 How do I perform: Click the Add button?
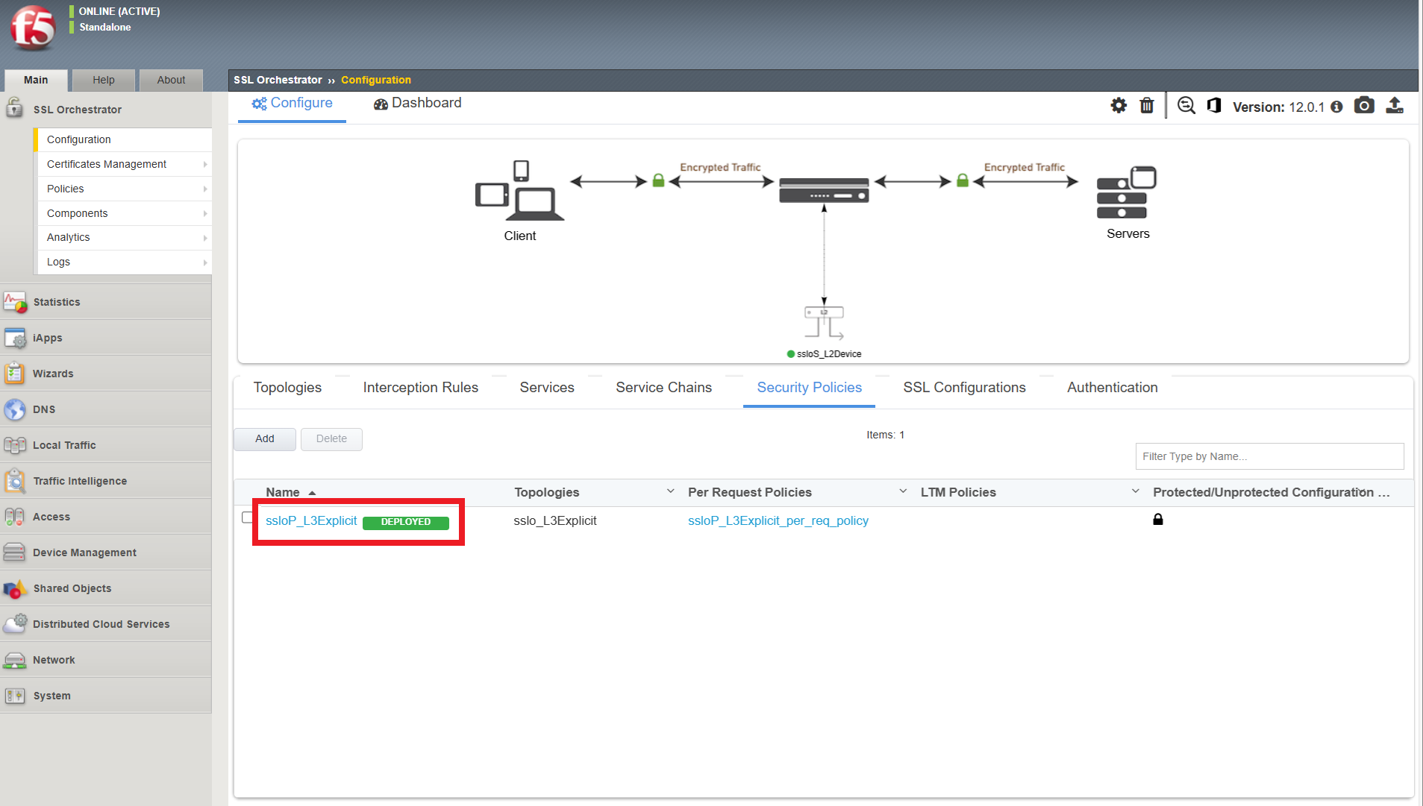265,439
